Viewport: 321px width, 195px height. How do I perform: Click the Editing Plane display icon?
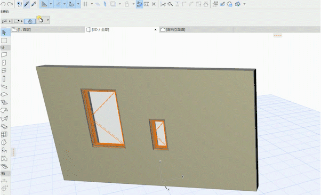point(98,4)
